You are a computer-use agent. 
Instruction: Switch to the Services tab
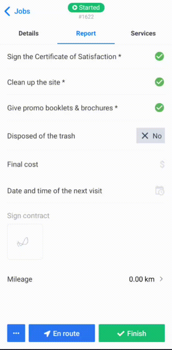[143, 34]
